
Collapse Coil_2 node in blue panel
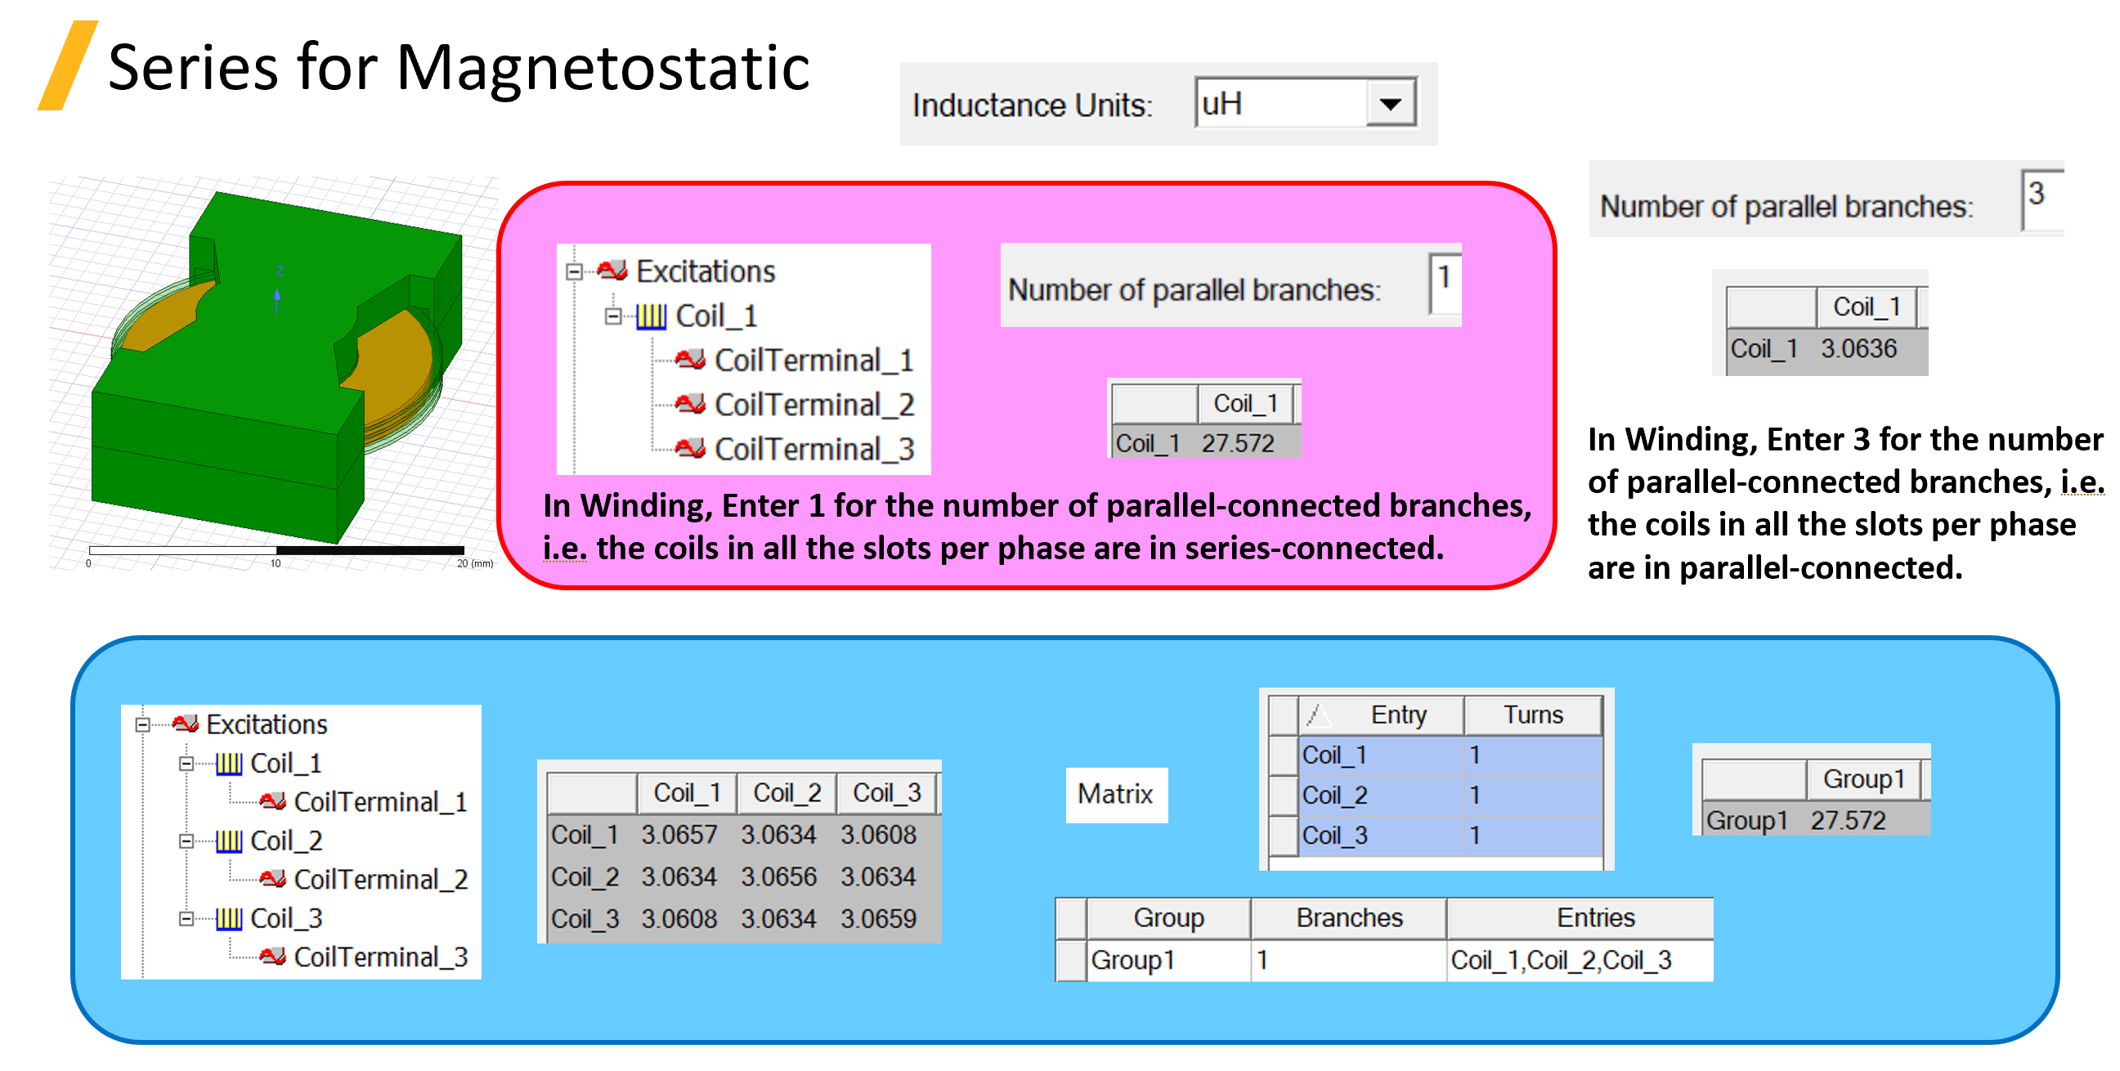pyautogui.click(x=186, y=840)
